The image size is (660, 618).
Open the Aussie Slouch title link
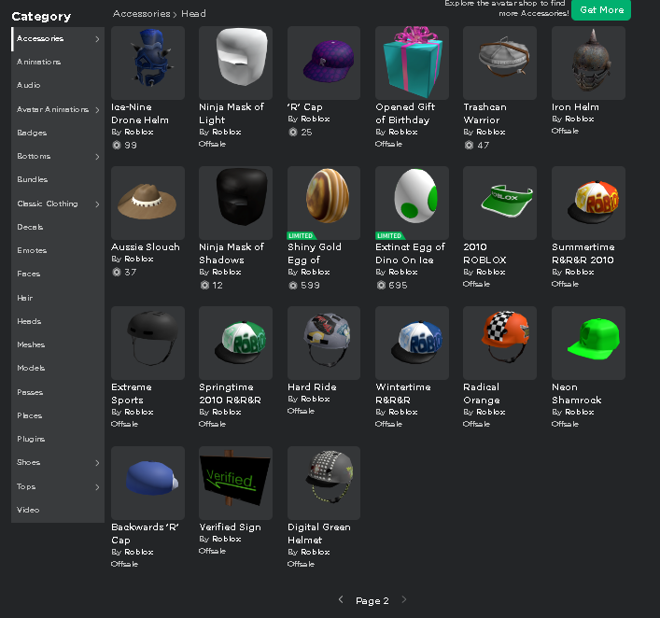point(146,246)
